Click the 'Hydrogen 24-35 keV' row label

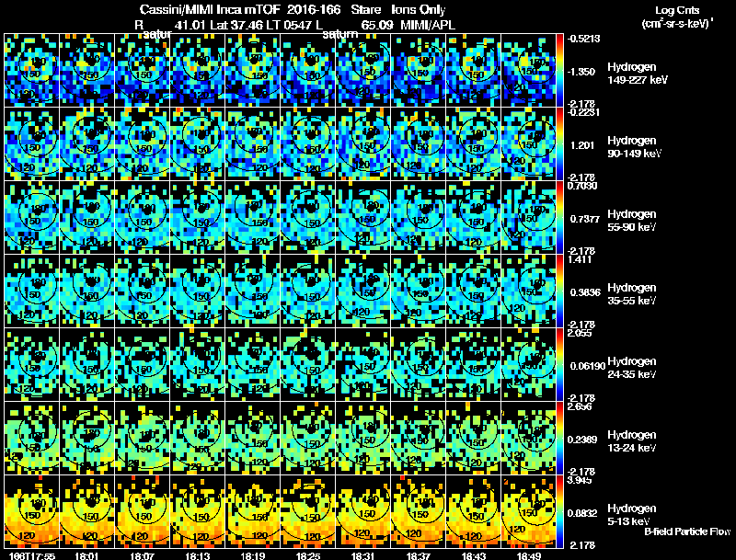pyautogui.click(x=632, y=368)
